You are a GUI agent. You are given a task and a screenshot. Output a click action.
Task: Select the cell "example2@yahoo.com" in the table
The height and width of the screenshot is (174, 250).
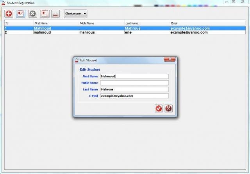click(x=208, y=28)
